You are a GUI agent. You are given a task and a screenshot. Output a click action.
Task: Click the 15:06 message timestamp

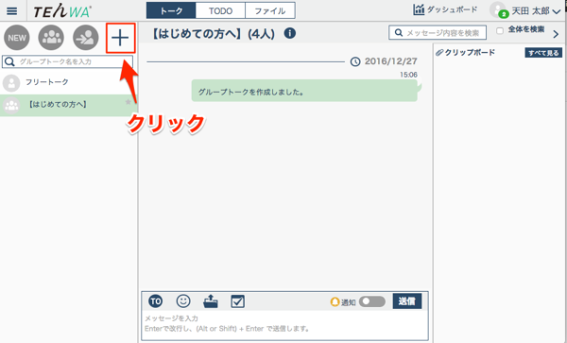pos(408,75)
